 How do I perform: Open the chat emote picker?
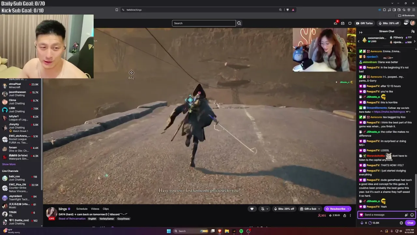point(412,215)
